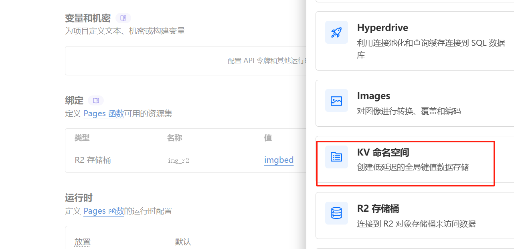514x249 pixels.
Task: Pick R2 存储桶 title in side panel
Action: [378, 209]
